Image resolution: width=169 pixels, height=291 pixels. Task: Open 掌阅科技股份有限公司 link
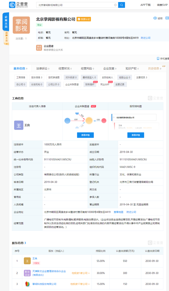pos(44,284)
